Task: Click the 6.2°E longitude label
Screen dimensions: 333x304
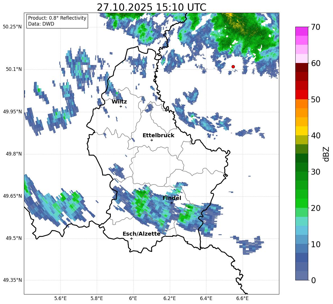Action: (170, 298)
